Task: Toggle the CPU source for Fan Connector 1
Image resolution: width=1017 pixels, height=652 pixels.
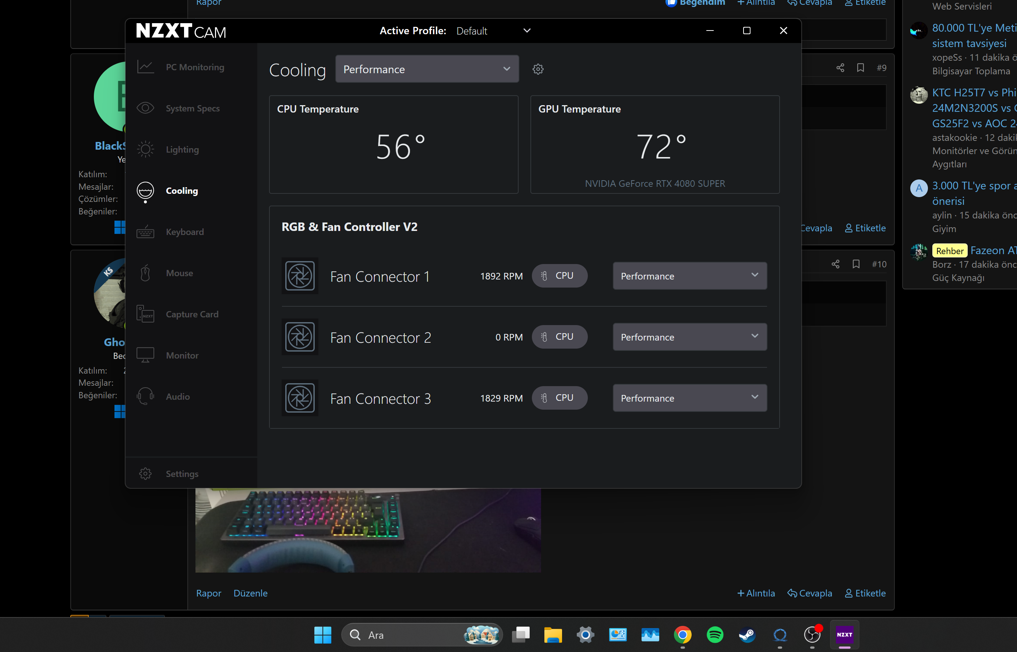Action: [x=559, y=275]
